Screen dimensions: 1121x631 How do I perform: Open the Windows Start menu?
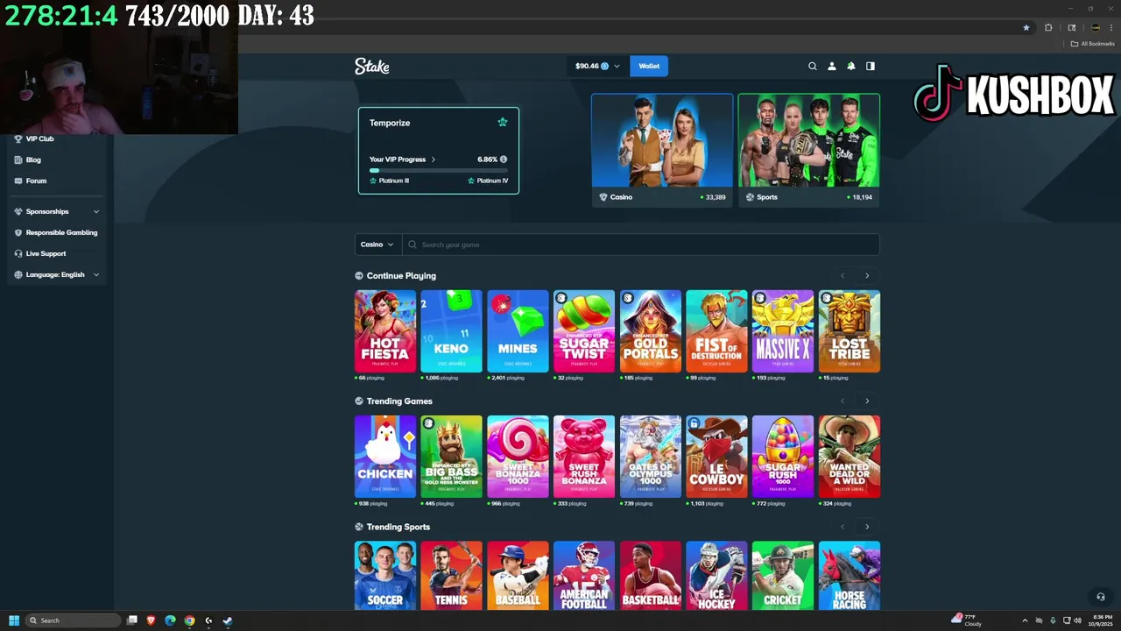[x=13, y=620]
